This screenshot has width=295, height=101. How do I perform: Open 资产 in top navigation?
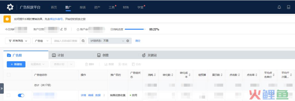(x=97, y=7)
